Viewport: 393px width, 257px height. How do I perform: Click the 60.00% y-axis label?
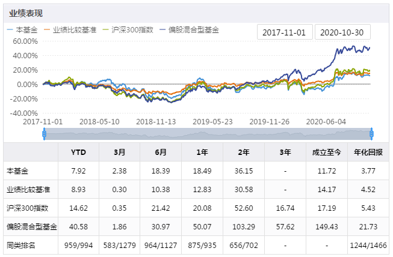point(25,41)
